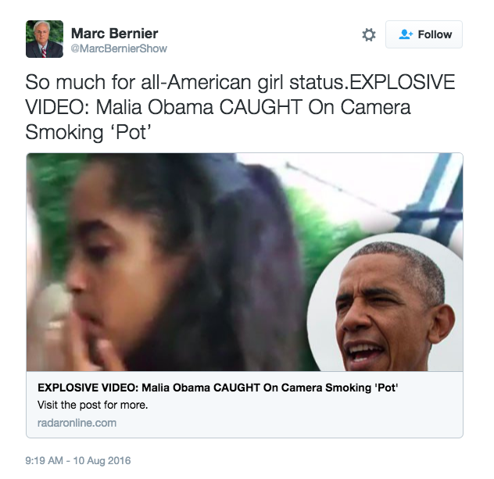Open the gear settings menu on the tweet

pos(369,34)
